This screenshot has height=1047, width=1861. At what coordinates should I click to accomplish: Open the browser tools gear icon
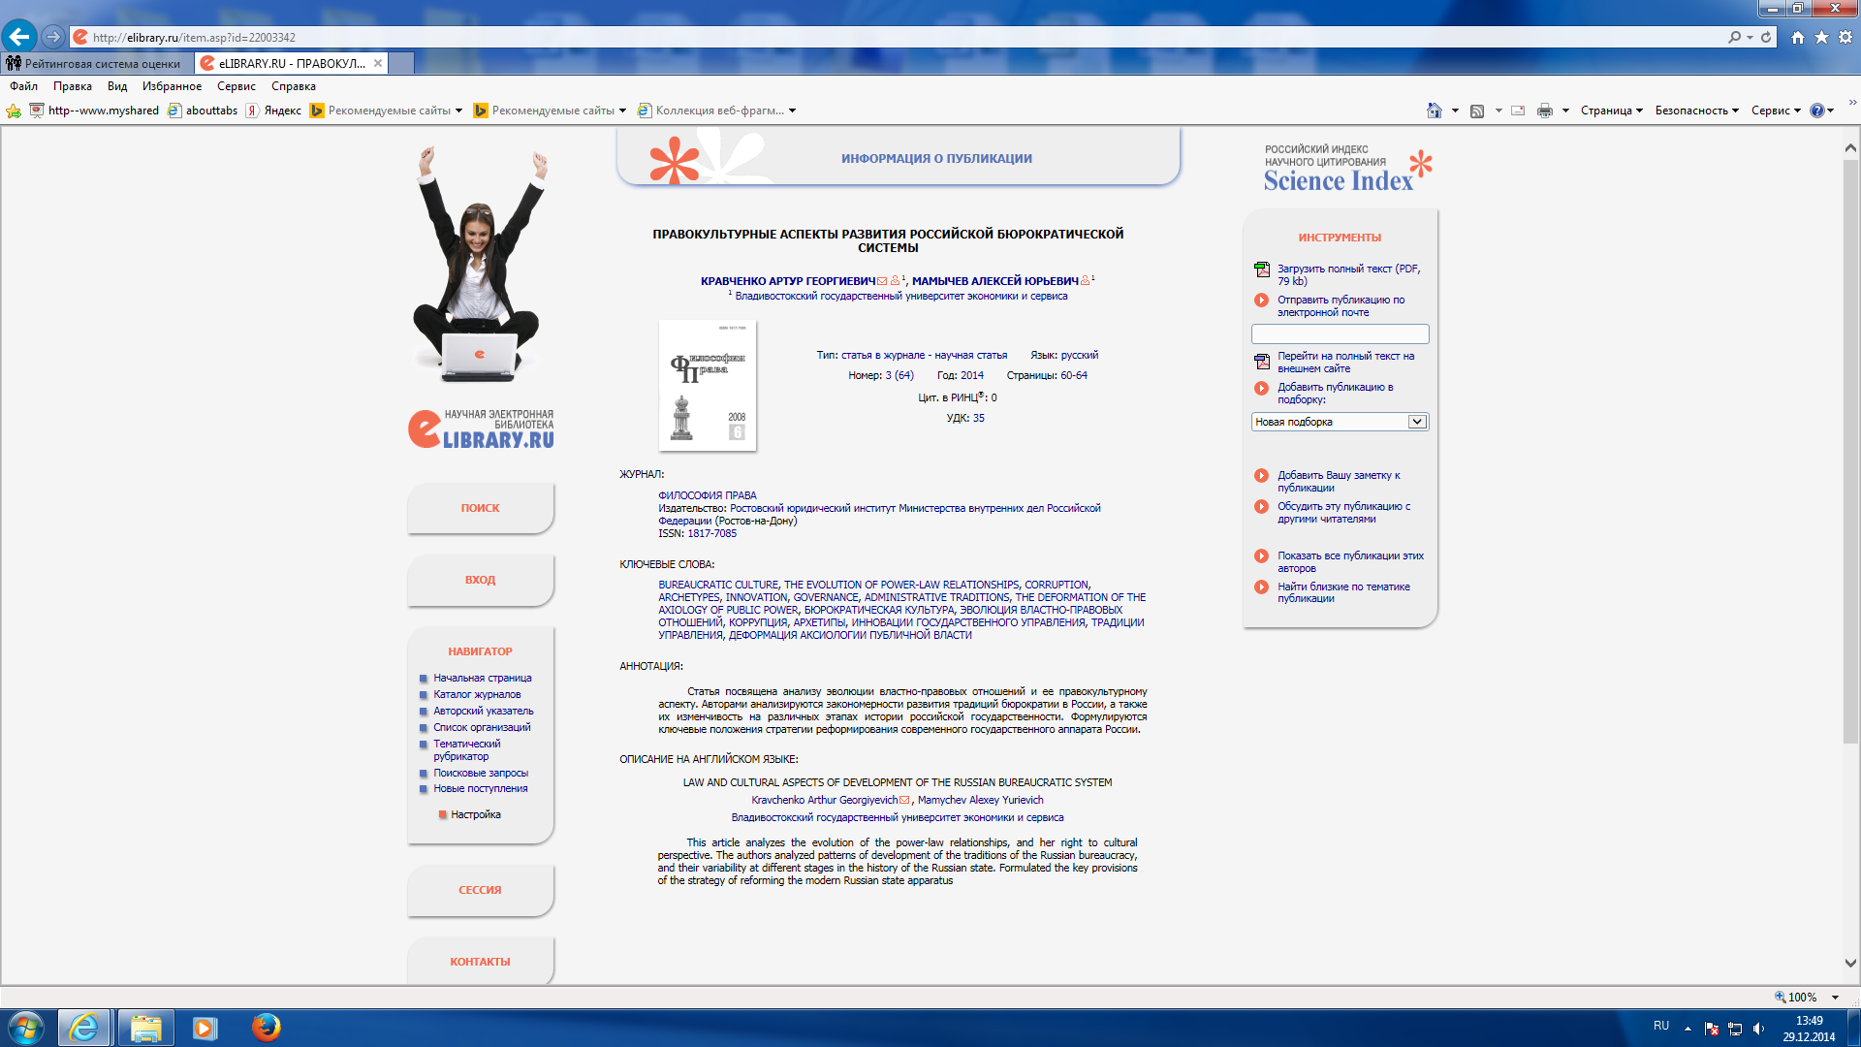(1845, 37)
